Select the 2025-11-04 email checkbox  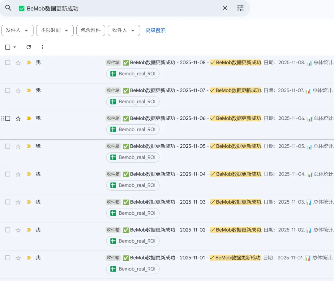click(x=8, y=174)
